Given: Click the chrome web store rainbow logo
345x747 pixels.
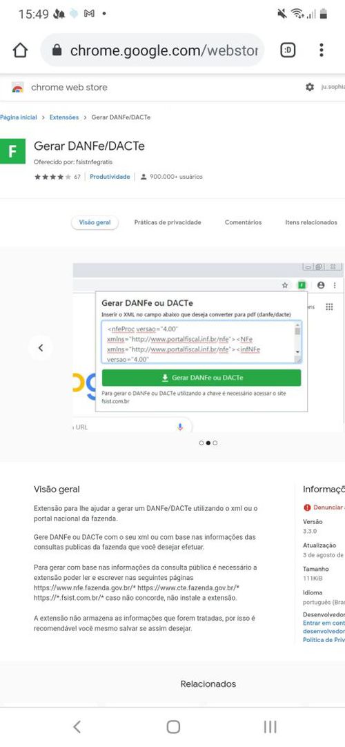Looking at the screenshot, I should tap(18, 88).
